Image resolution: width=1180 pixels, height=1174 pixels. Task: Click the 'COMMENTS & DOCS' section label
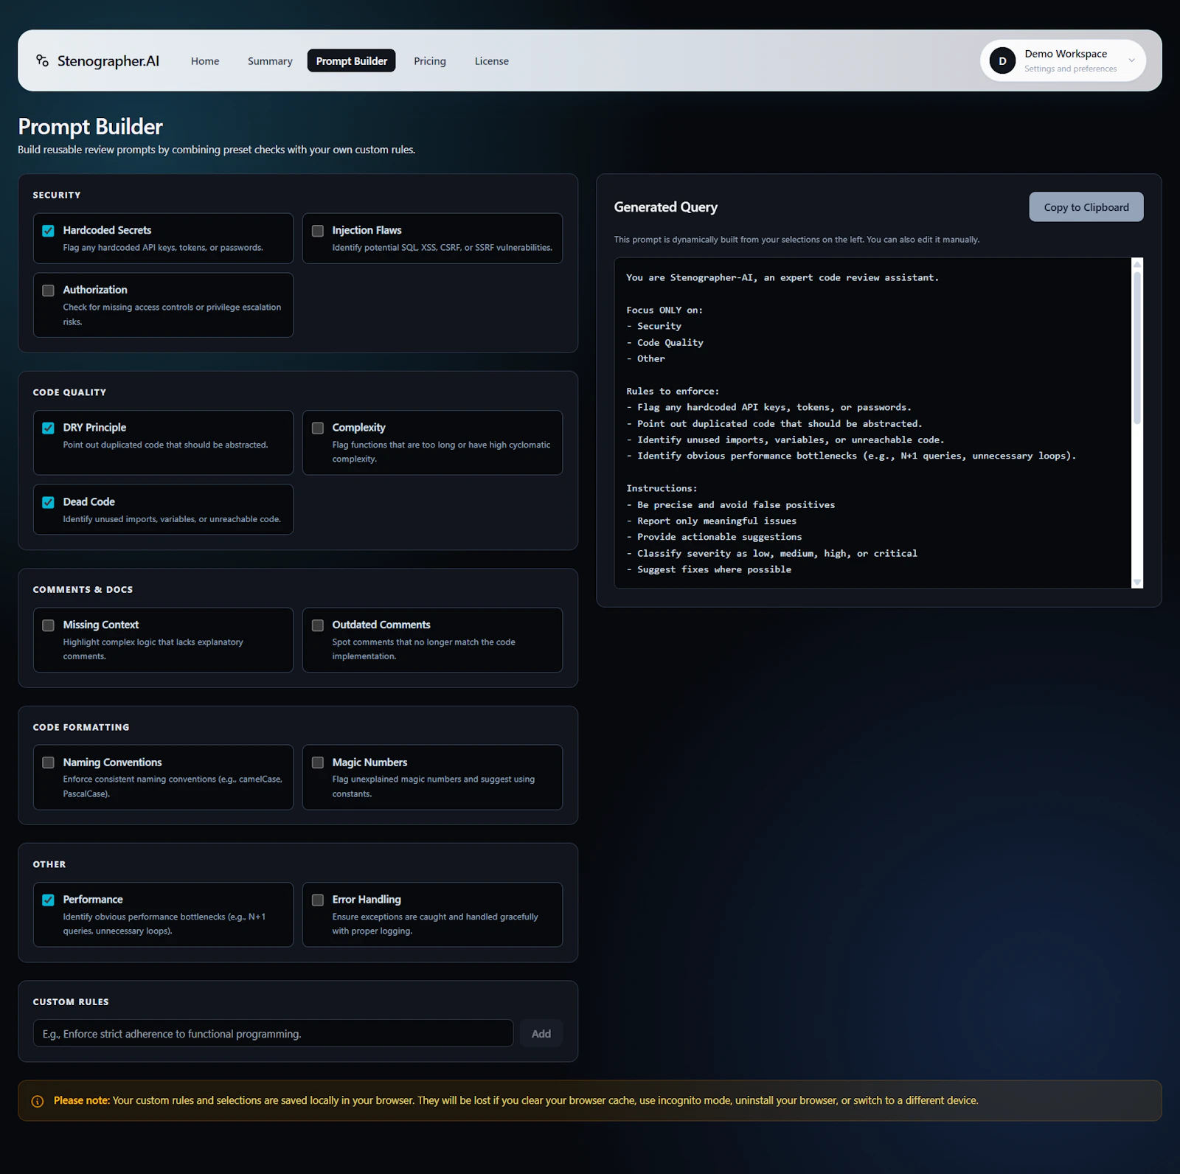(83, 590)
